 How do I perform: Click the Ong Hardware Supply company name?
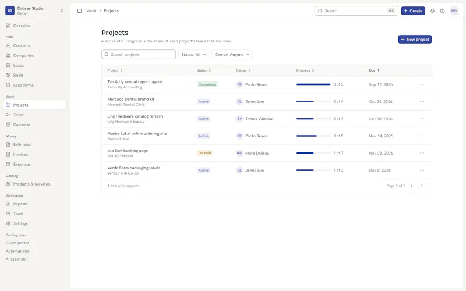pyautogui.click(x=126, y=122)
